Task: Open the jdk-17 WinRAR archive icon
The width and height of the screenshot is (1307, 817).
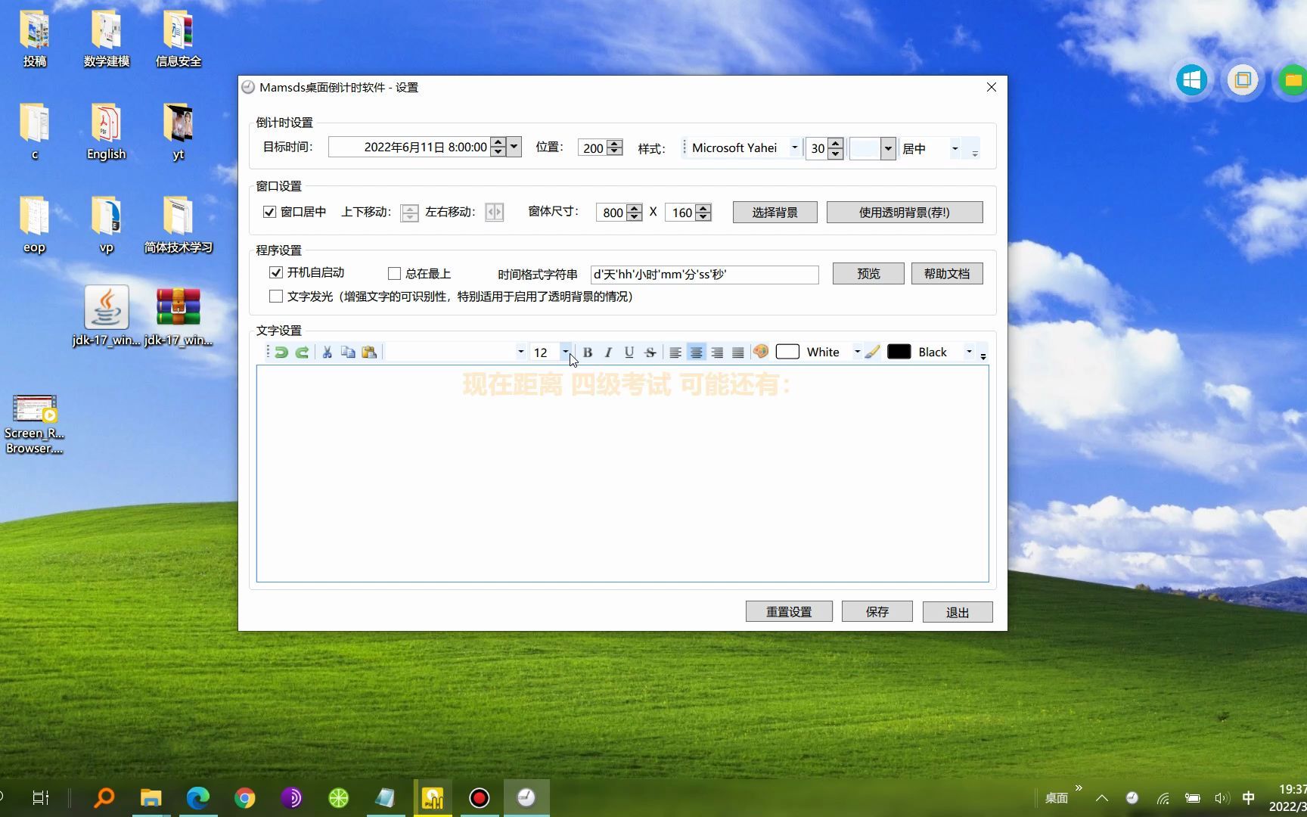Action: pos(179,316)
